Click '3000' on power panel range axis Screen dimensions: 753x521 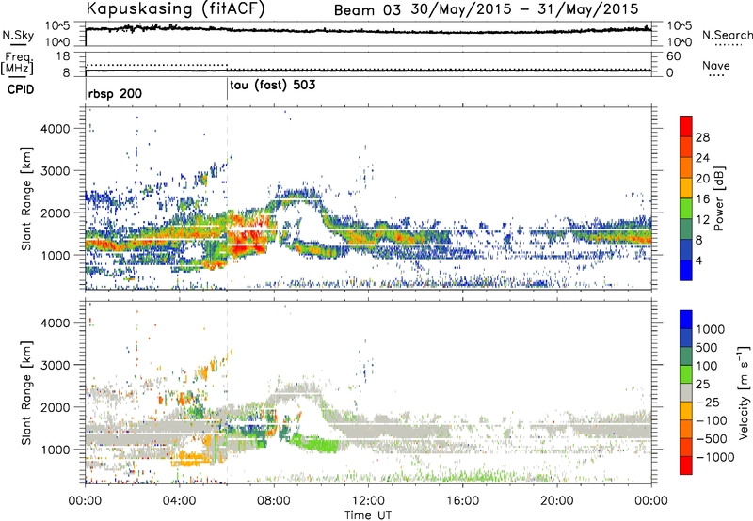click(56, 171)
